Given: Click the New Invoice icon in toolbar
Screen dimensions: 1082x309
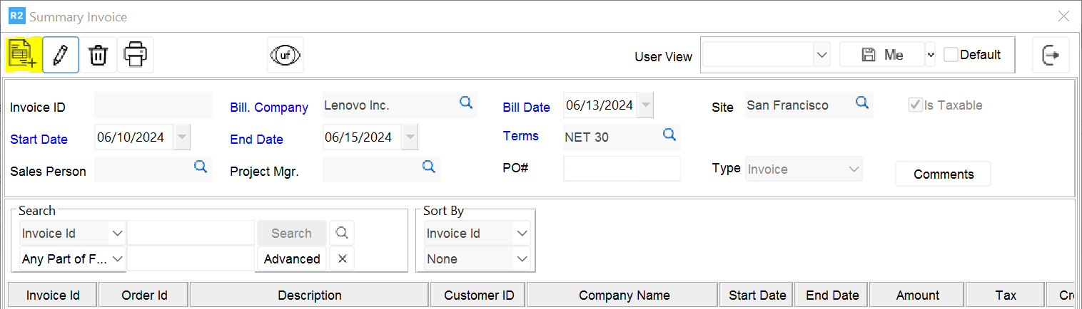Looking at the screenshot, I should (x=22, y=55).
